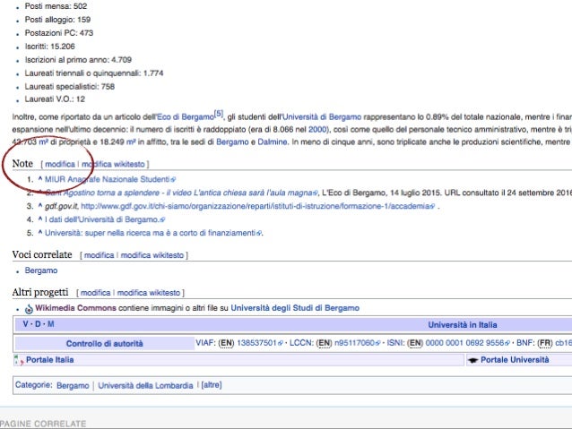
Task: Click the caret back-link of note 3
Action: (x=40, y=206)
